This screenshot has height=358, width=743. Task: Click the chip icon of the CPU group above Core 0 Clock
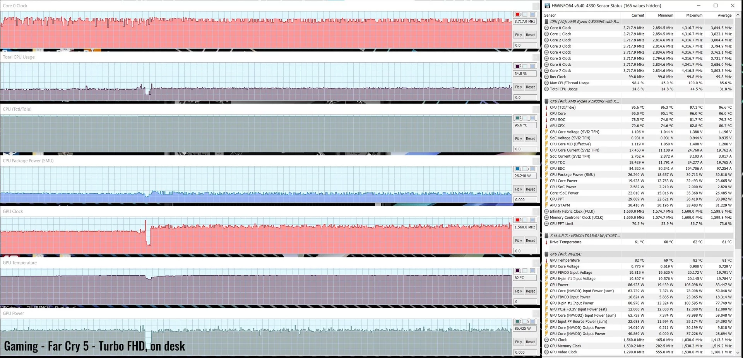[x=546, y=22]
